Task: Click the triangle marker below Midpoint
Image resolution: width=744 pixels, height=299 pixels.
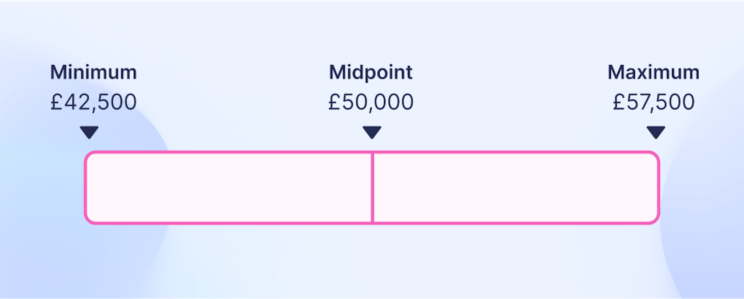Action: (372, 132)
